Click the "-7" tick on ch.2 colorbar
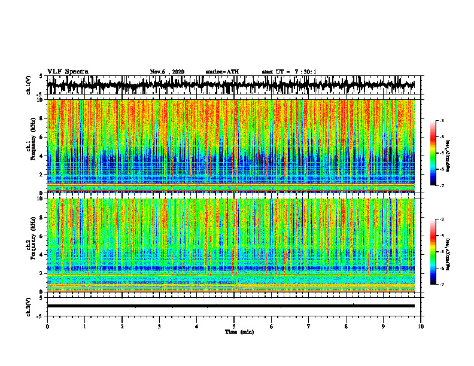Screen dimensions: 474x366 [442, 285]
